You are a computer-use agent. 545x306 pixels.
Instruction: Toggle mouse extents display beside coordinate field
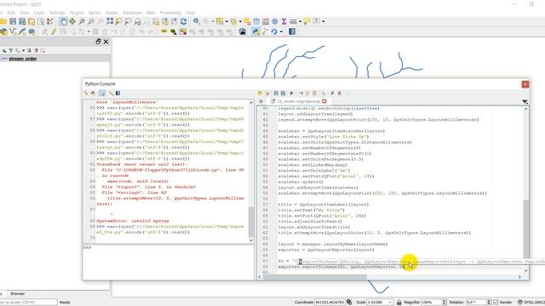349,303
